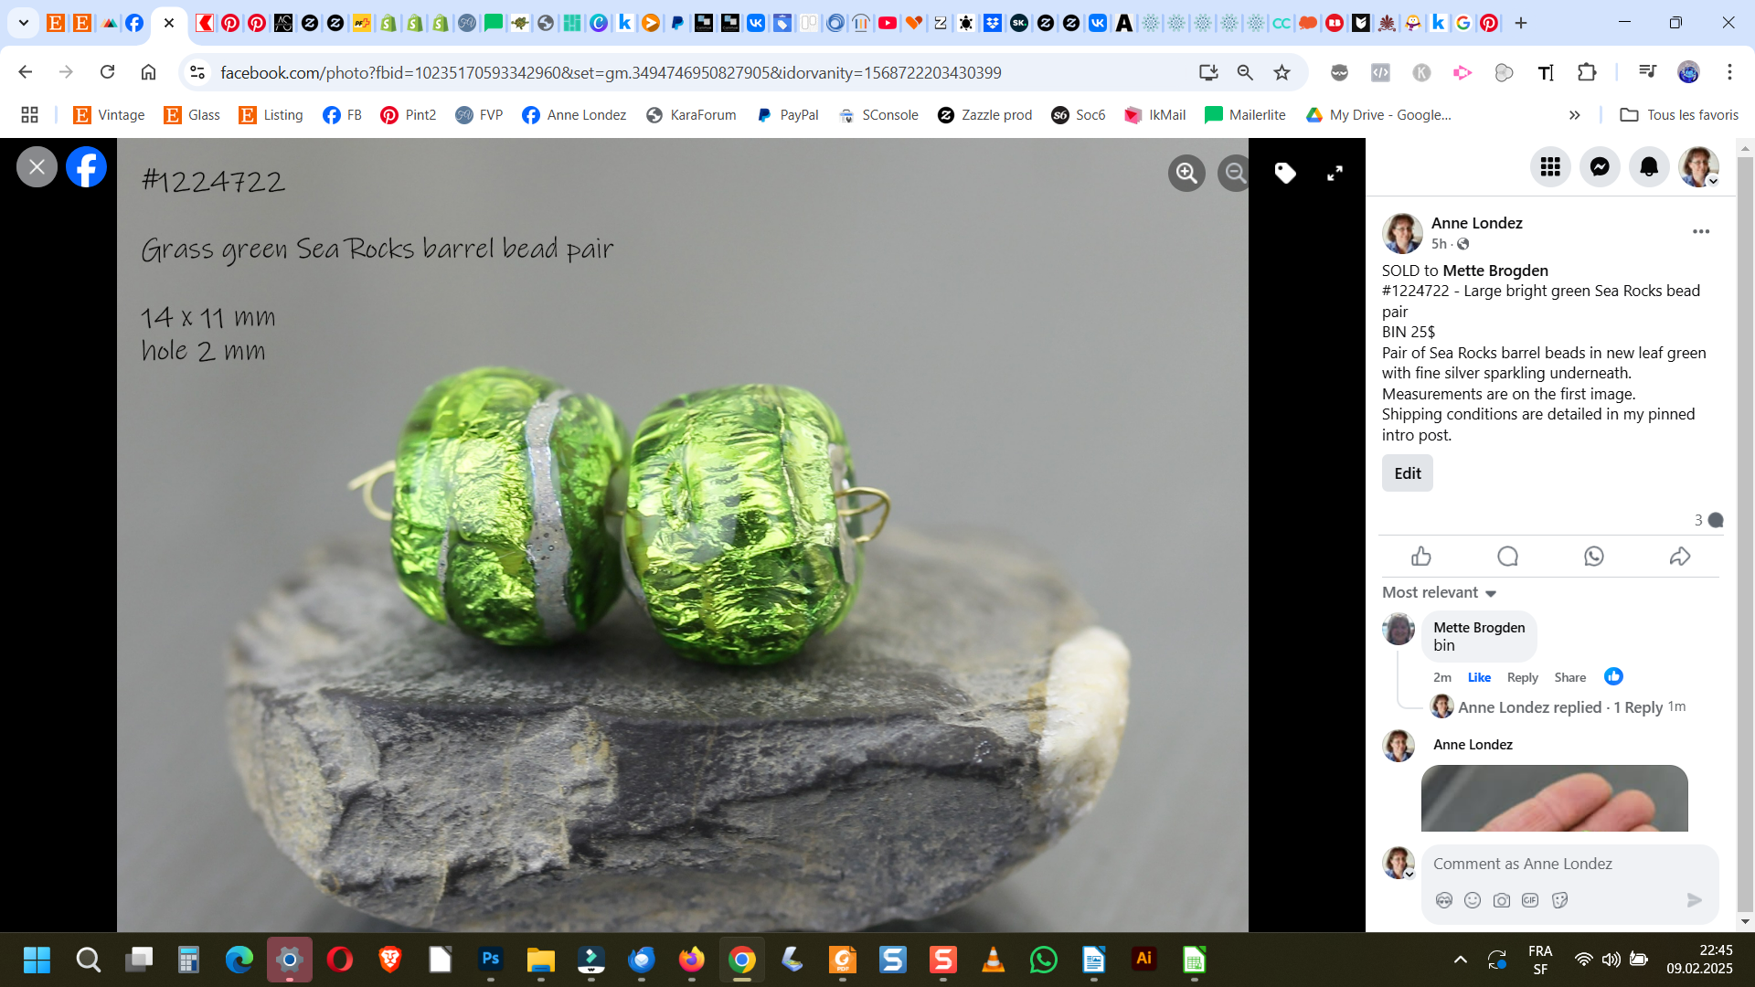Open post options three-dots menu
The height and width of the screenshot is (987, 1755).
pos(1700,231)
